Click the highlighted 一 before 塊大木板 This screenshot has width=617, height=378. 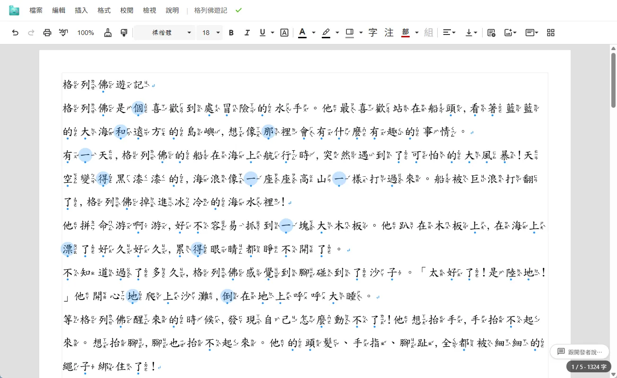[x=286, y=226]
